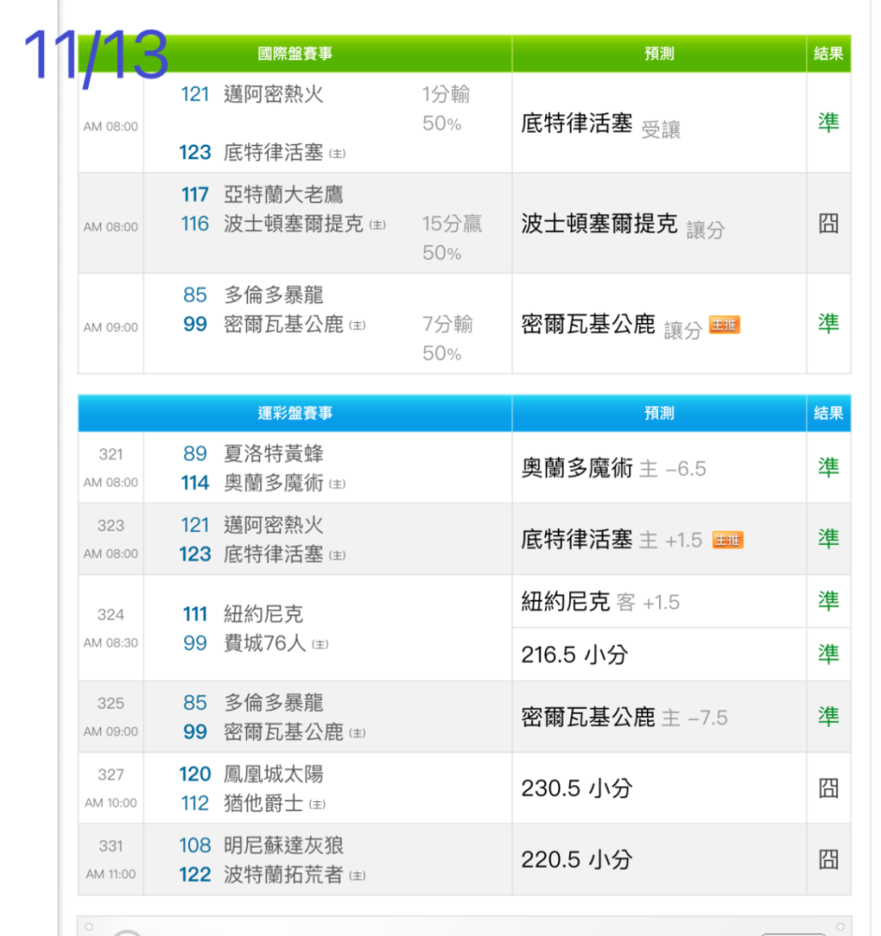Open the 密爾瓦基公鹿 主 -7.5 prediction
Viewport: 881px width, 936px height.
624,717
